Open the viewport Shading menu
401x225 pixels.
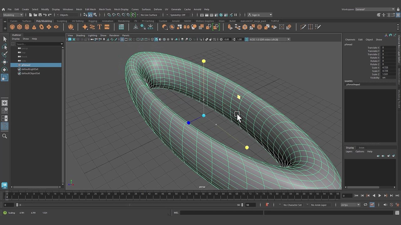tap(81, 35)
